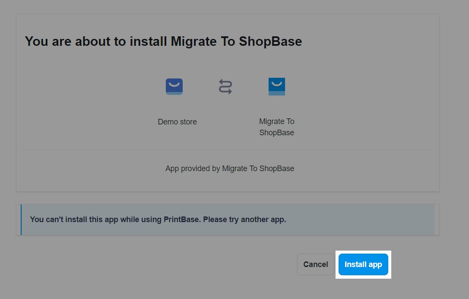The height and width of the screenshot is (299, 469).
Task: Click the Demo store bag icon
Action: [174, 86]
